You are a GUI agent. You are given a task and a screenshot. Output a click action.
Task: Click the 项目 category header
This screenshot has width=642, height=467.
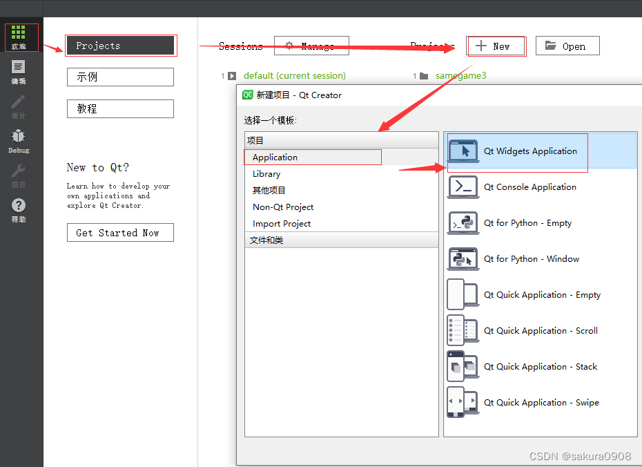(342, 140)
